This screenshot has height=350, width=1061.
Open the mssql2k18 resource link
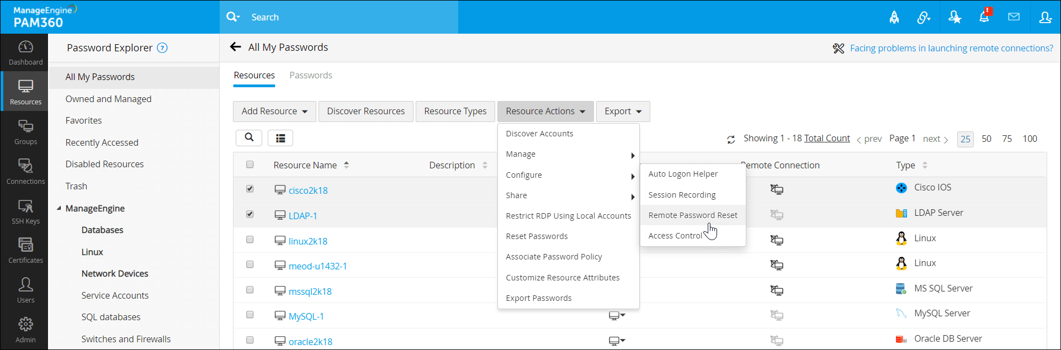(310, 291)
